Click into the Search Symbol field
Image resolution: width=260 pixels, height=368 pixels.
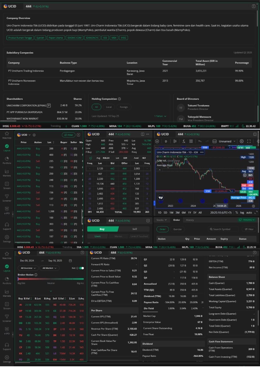point(223,229)
